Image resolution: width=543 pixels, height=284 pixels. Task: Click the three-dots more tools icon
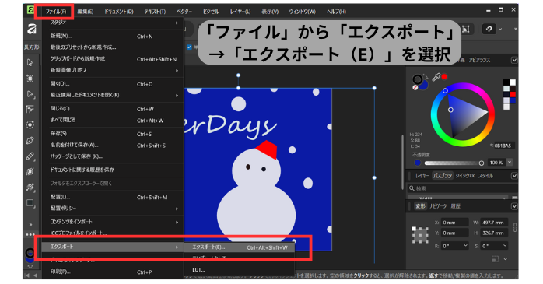[30, 234]
